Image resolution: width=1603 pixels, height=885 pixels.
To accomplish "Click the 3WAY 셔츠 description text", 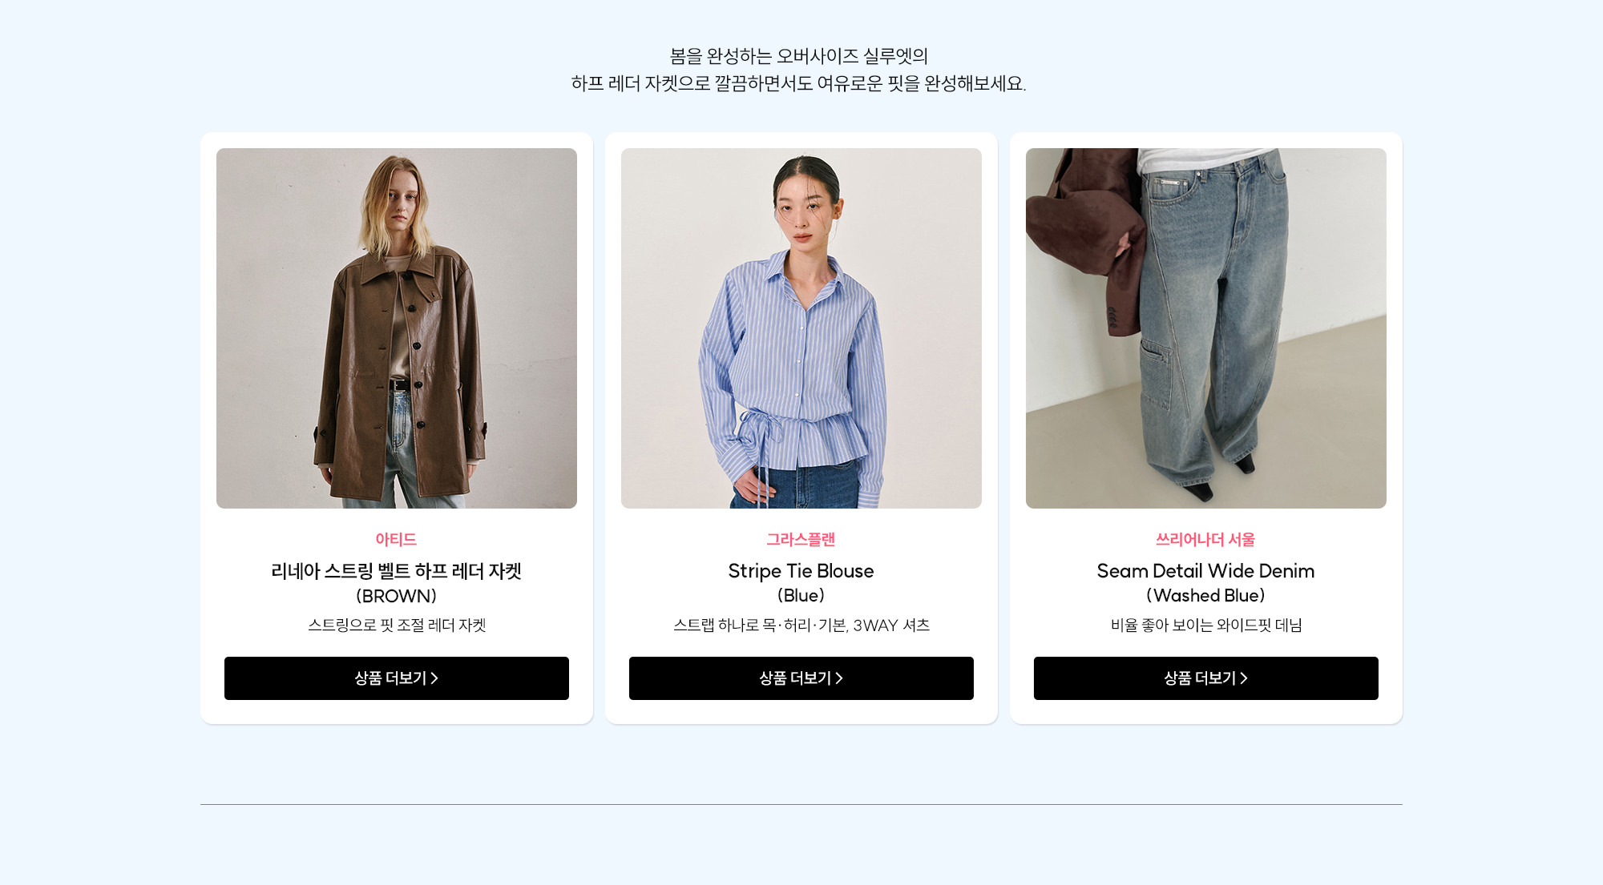I will (891, 626).
